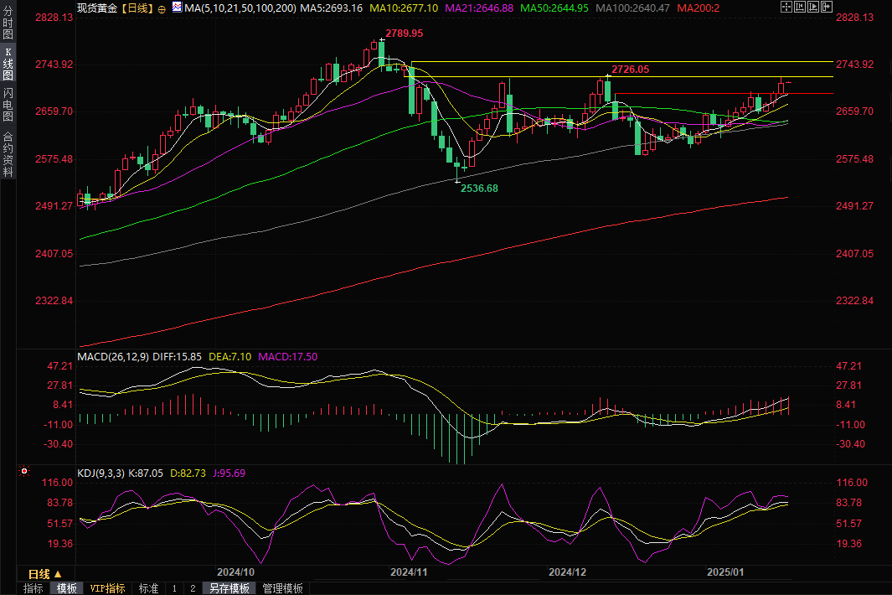Click the circled plus icon beside 日线 title
The image size is (892, 595).
click(x=162, y=8)
